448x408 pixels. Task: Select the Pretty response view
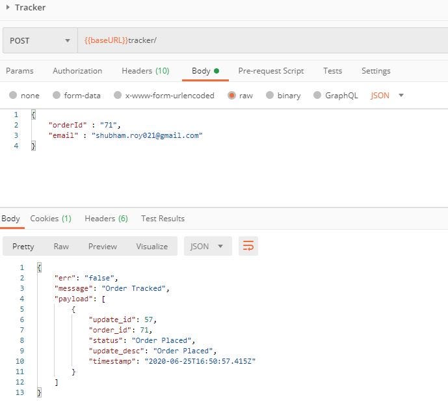tap(23, 246)
